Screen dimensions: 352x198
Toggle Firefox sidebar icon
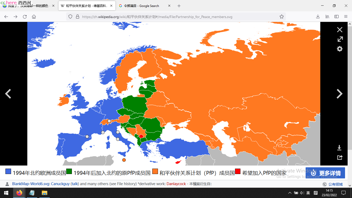337,16
